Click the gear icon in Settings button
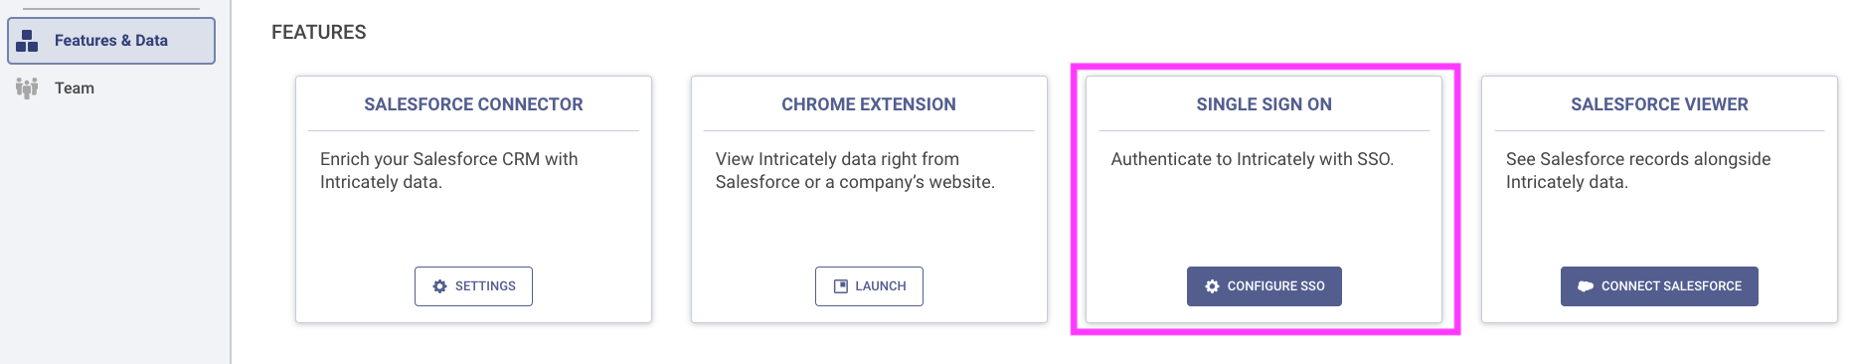Screen dimensions: 1854x364 click(439, 286)
